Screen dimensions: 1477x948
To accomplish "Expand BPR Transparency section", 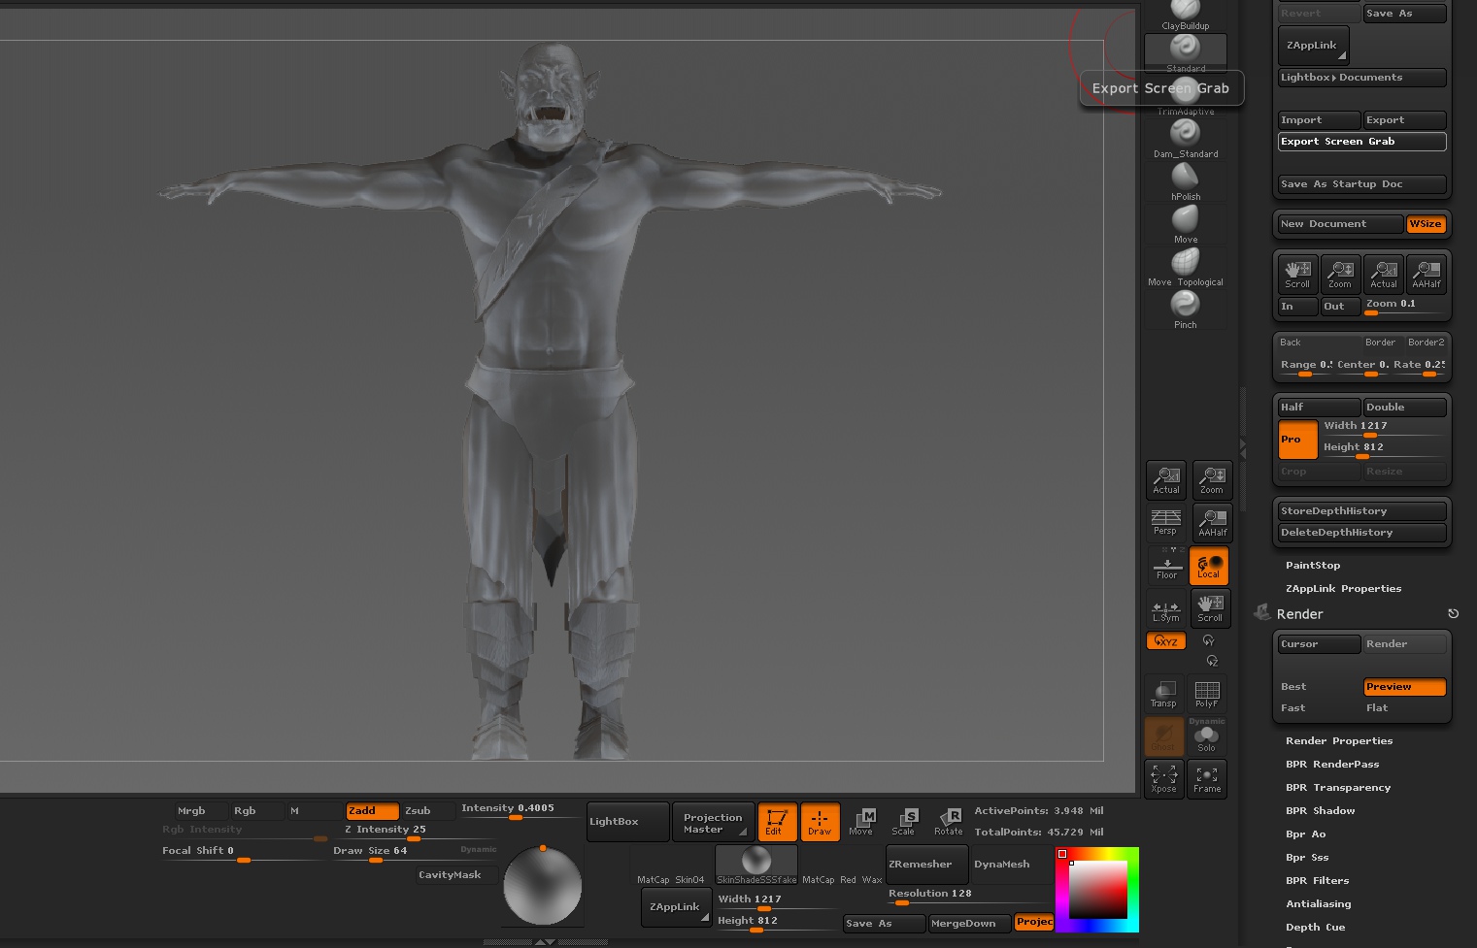I will pyautogui.click(x=1338, y=788).
